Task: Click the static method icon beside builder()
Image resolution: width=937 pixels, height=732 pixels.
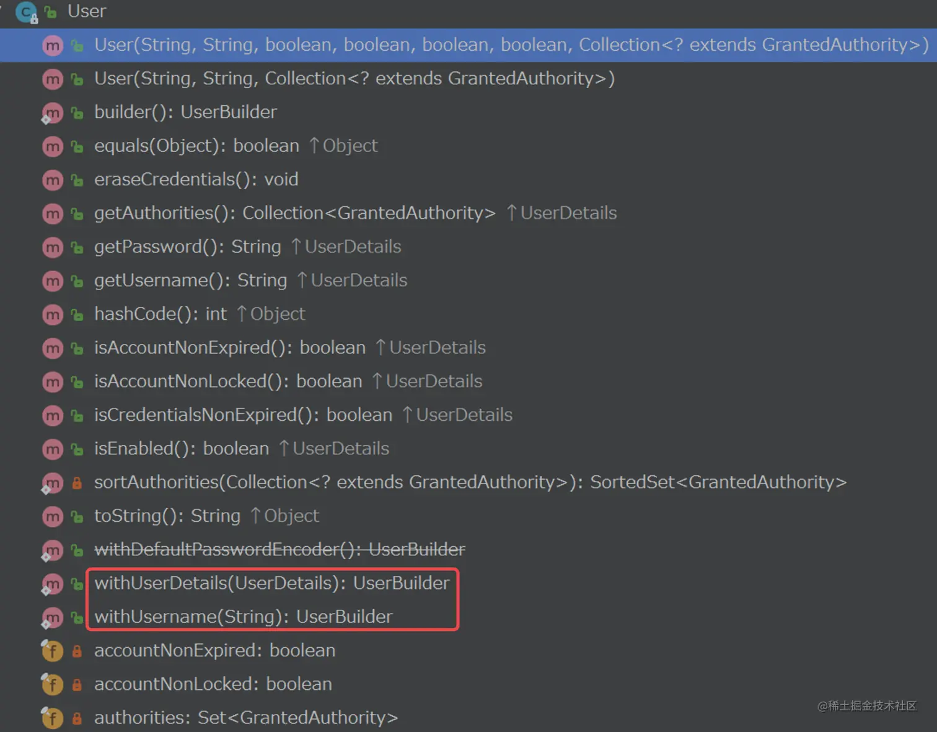Action: 53,113
